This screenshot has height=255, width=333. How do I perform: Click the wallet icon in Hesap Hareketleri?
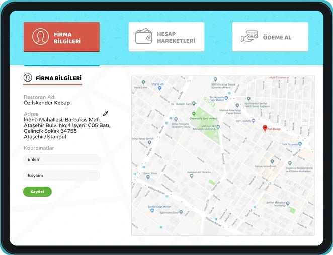pyautogui.click(x=143, y=36)
